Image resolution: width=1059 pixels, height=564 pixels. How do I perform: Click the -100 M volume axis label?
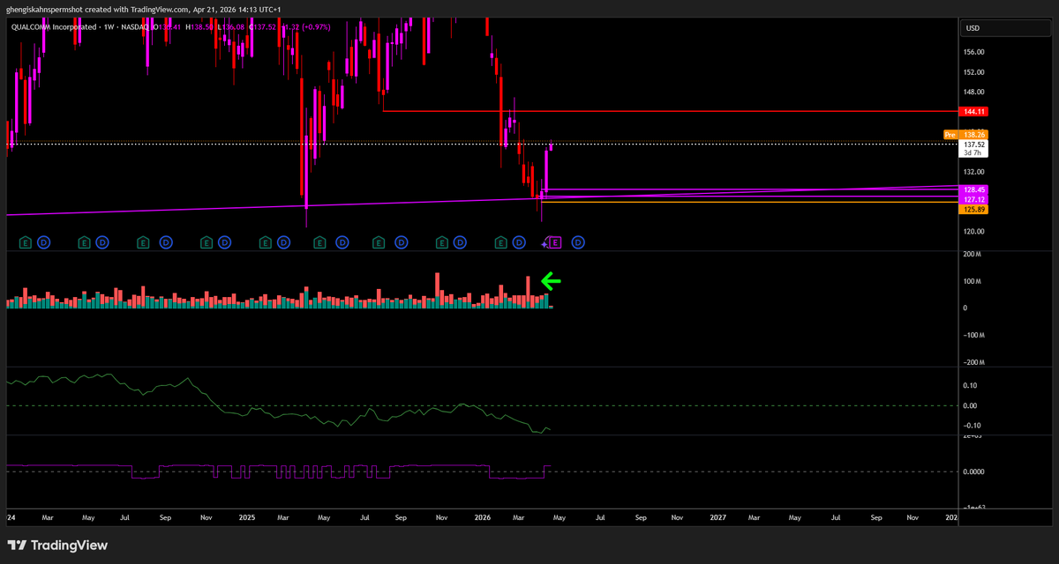click(x=972, y=336)
